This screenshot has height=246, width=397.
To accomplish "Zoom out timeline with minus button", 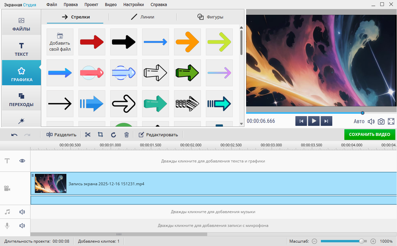I will 315,241.
